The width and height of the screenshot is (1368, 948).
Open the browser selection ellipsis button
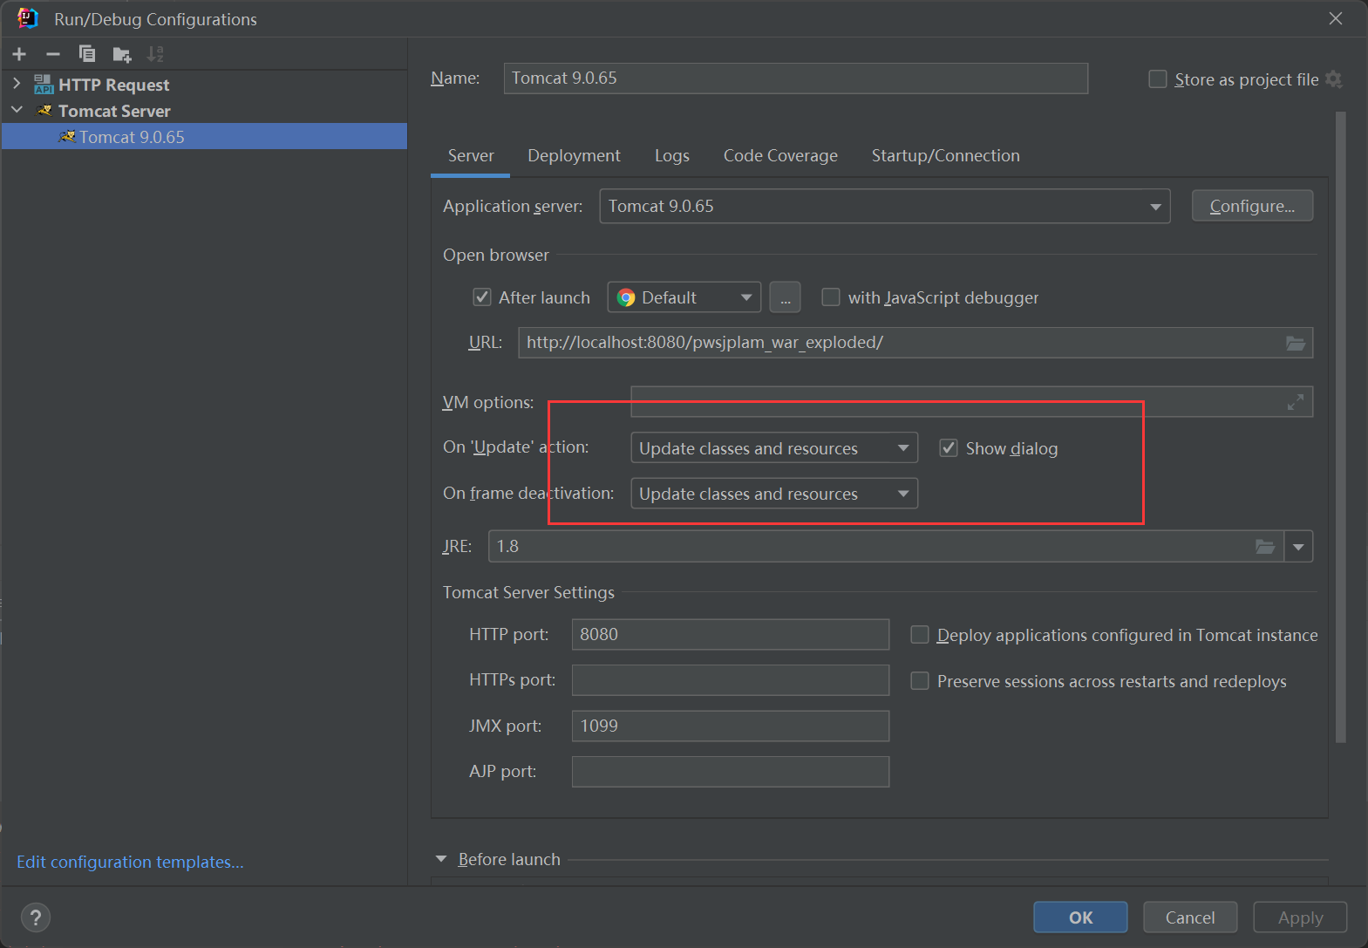[785, 297]
